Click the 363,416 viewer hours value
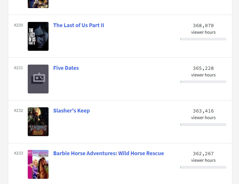The image size is (239, 184). click(x=203, y=111)
